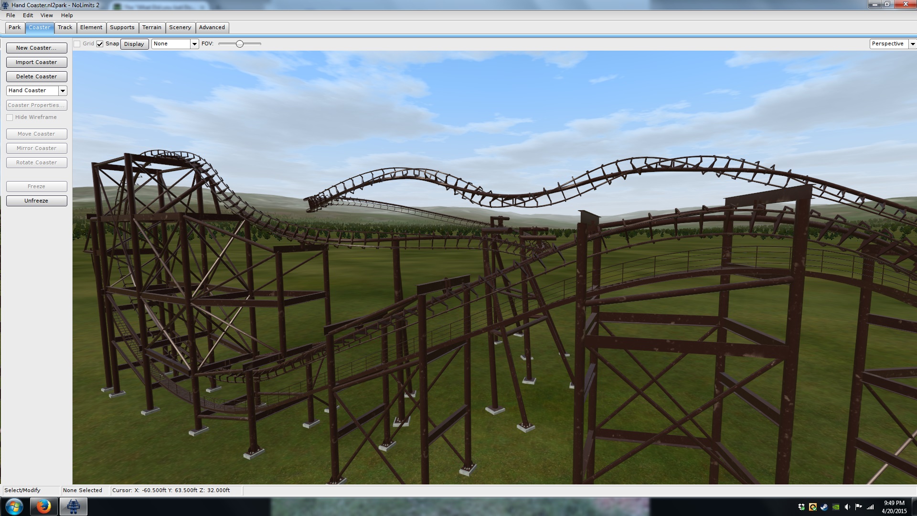Open the NVIDIA tray icon
The width and height of the screenshot is (917, 516).
836,507
